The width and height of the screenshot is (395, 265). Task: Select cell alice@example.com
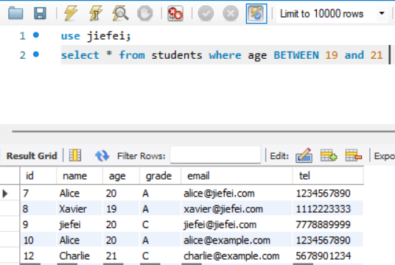click(237, 240)
